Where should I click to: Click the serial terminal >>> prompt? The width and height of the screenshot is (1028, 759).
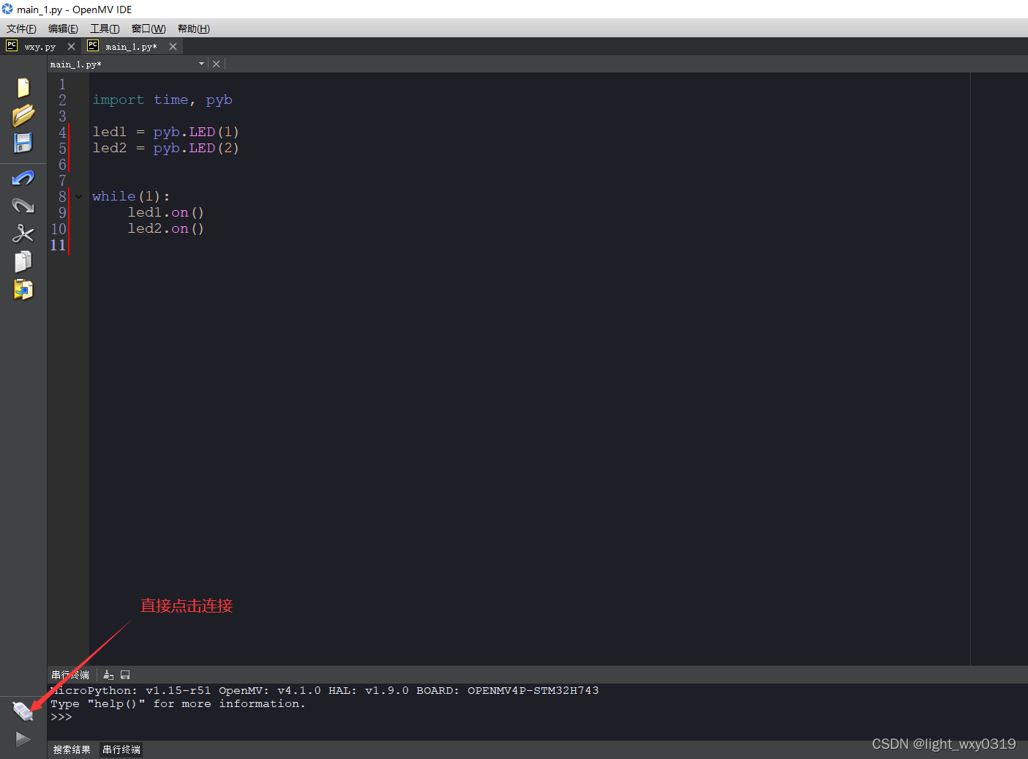pyautogui.click(x=61, y=717)
